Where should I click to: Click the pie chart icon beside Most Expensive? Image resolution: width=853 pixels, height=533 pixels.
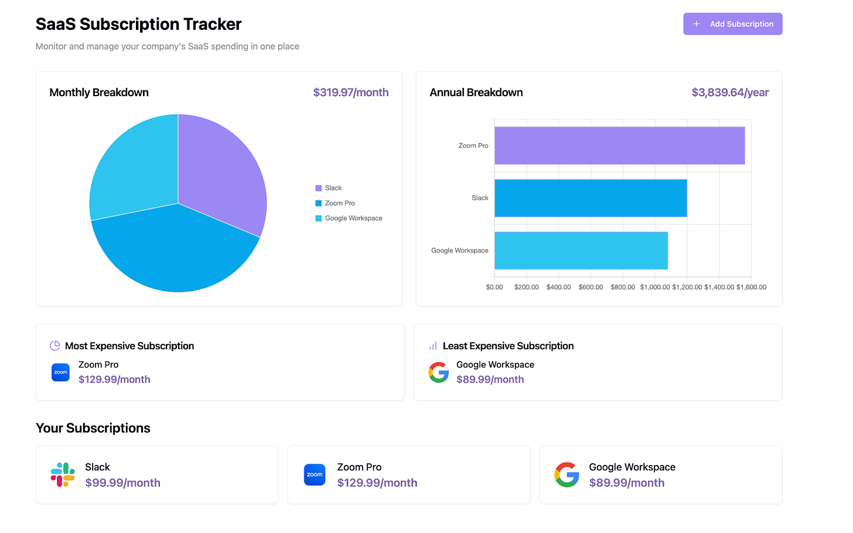55,346
